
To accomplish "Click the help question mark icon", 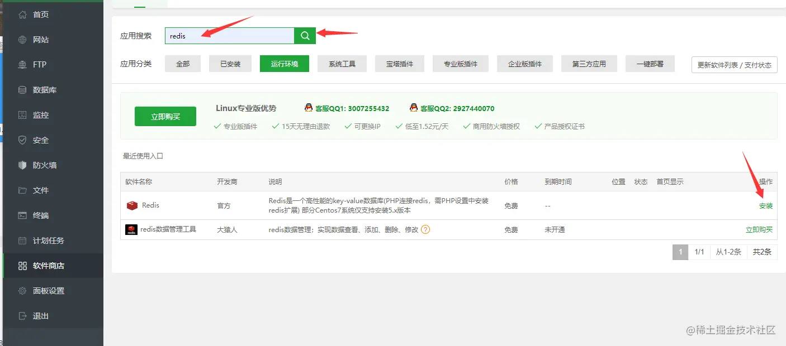I will point(425,229).
